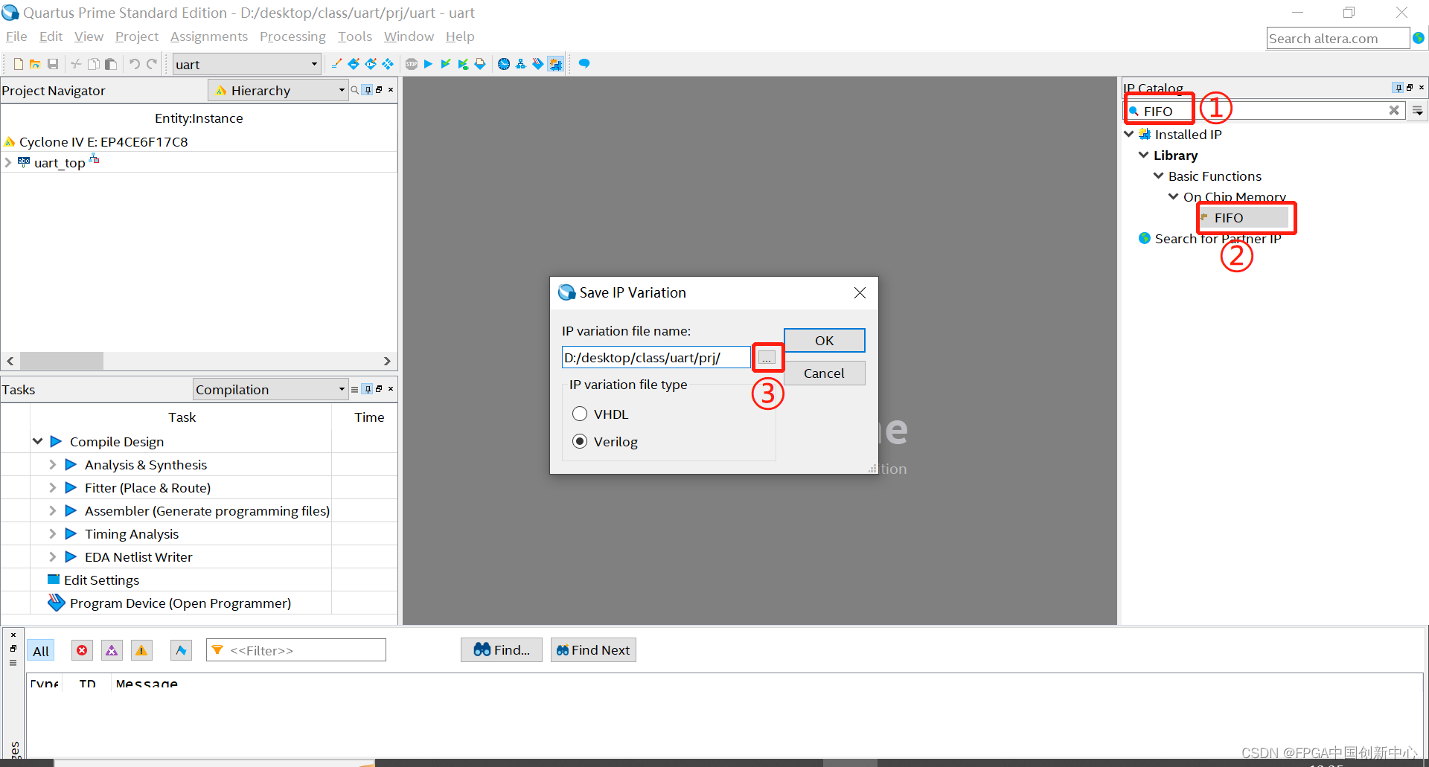Click the Open file toolbar icon

click(x=35, y=64)
